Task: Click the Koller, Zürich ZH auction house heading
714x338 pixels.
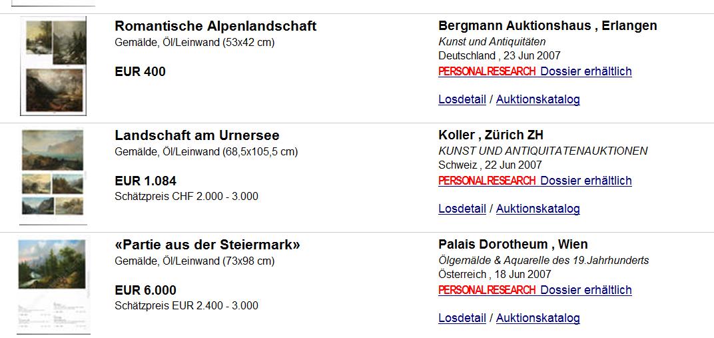Action: (x=491, y=135)
